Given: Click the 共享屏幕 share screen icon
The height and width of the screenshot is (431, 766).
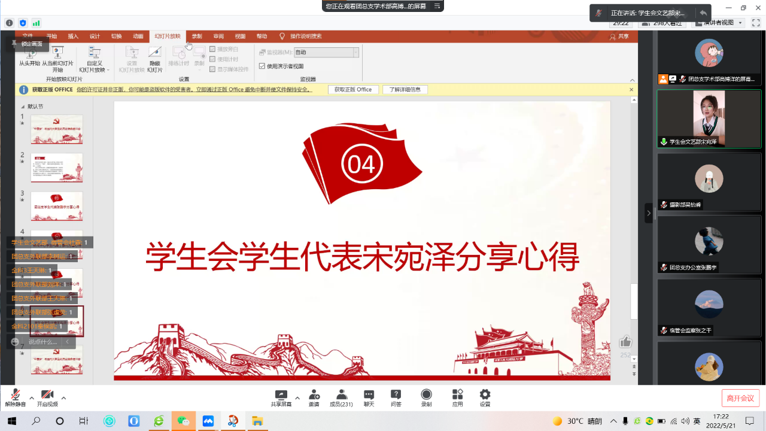Looking at the screenshot, I should pyautogui.click(x=281, y=394).
